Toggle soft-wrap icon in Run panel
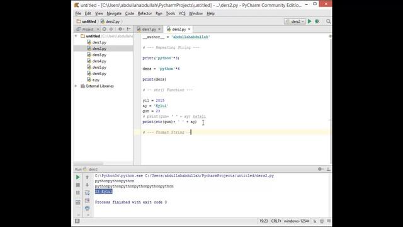Image resolution: width=403 pixels, height=227 pixels. click(x=87, y=192)
